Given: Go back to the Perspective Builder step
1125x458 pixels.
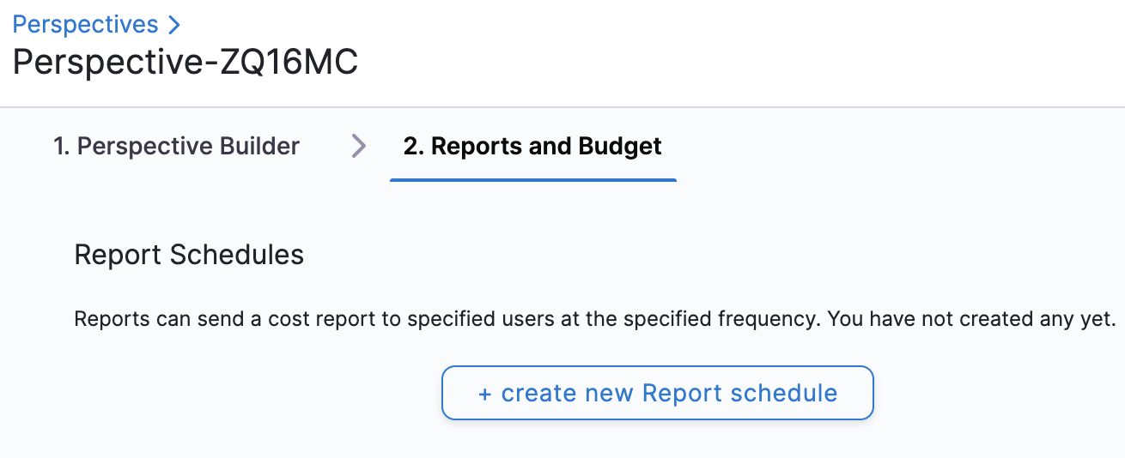Looking at the screenshot, I should [177, 147].
